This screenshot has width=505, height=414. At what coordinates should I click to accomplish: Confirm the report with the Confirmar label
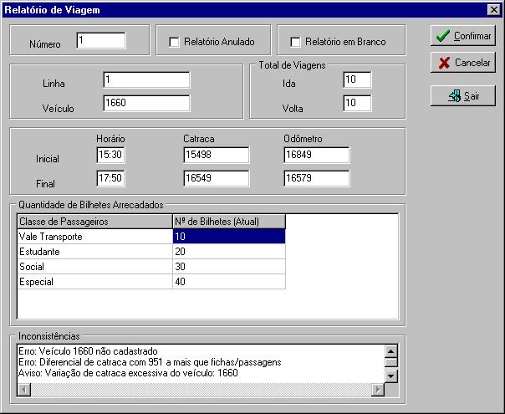(472, 36)
